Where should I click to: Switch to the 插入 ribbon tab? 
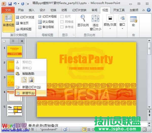(31, 10)
